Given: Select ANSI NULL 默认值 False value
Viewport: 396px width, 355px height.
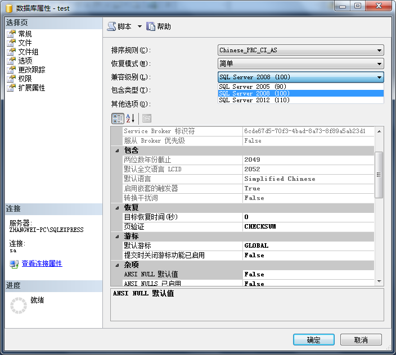Looking at the screenshot, I should 308,274.
